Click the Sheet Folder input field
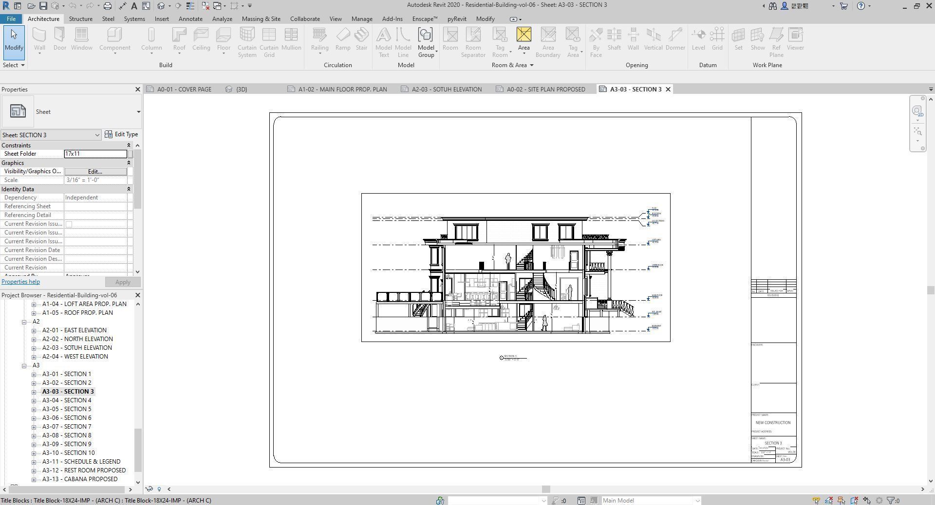 click(x=95, y=154)
